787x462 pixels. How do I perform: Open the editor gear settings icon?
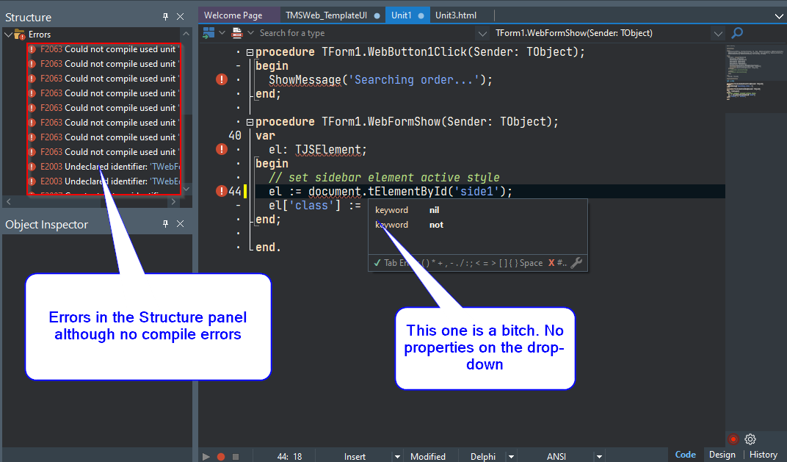point(750,439)
